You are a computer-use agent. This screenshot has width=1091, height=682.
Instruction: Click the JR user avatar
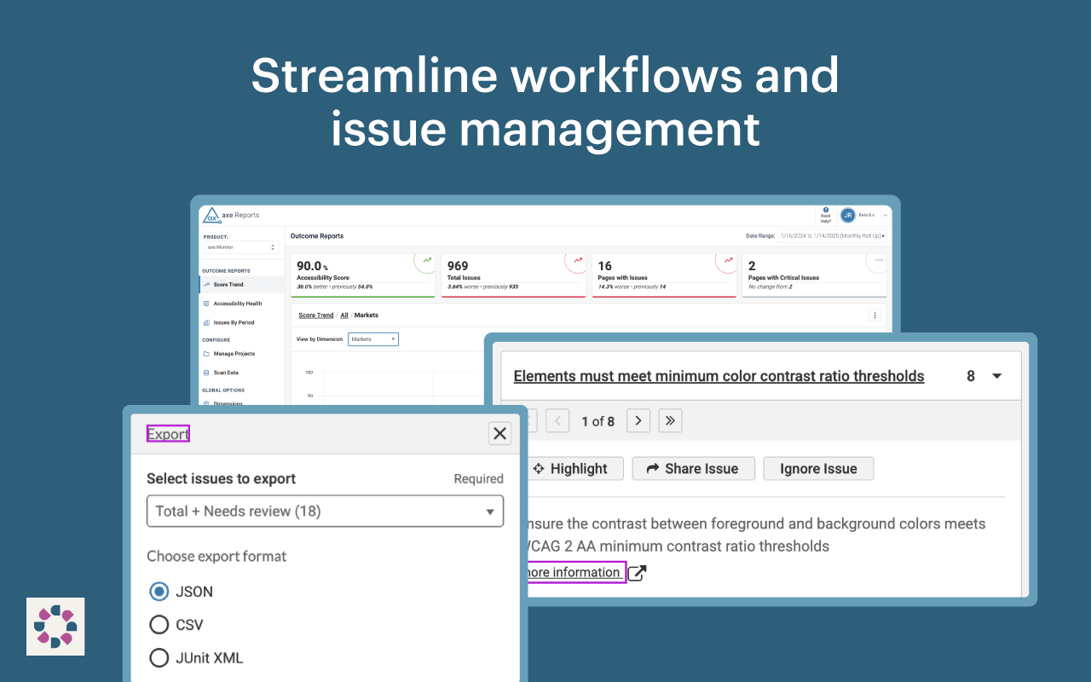847,216
